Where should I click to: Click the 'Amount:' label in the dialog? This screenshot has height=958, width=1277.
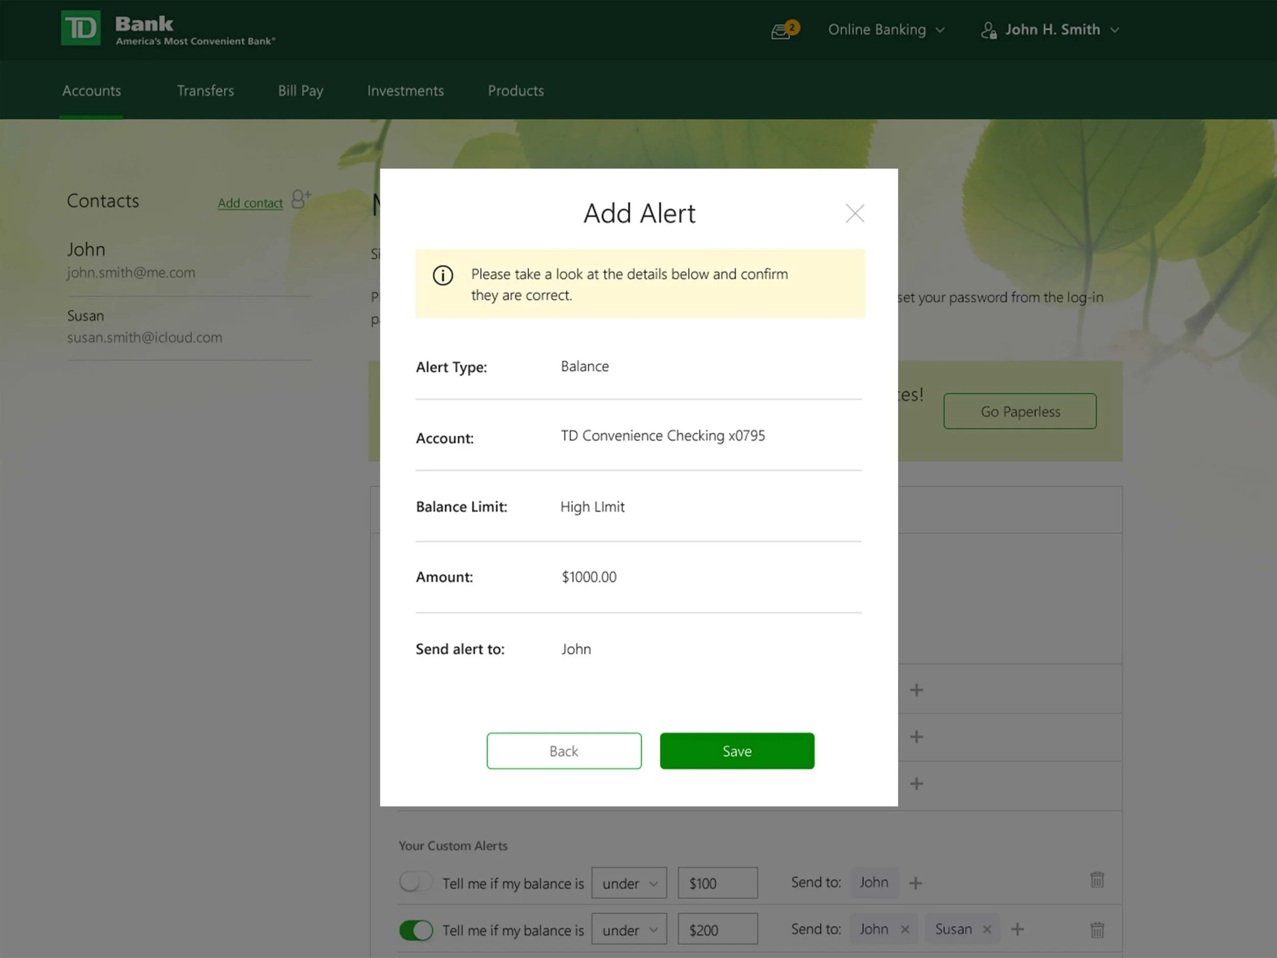pos(444,577)
